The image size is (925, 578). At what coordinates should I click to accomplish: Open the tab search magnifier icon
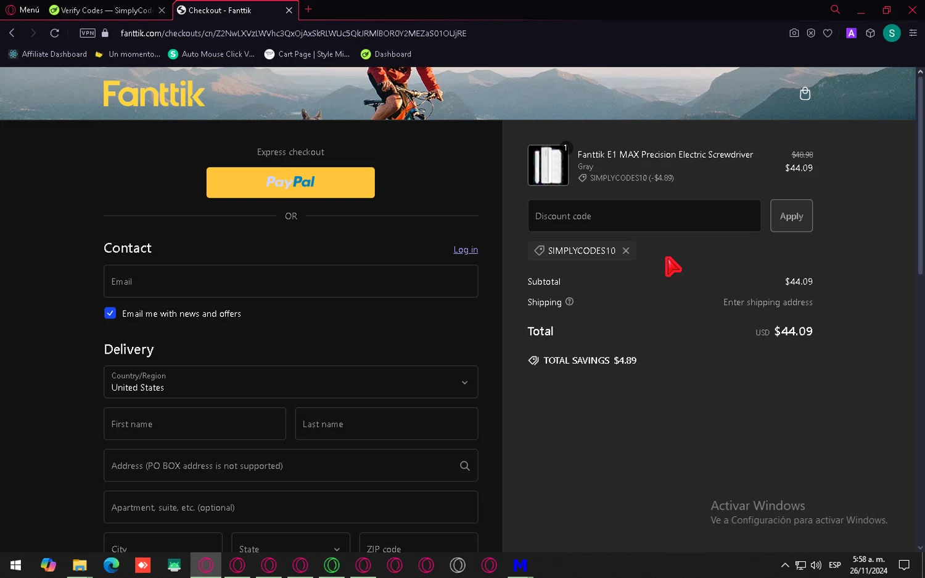(835, 9)
